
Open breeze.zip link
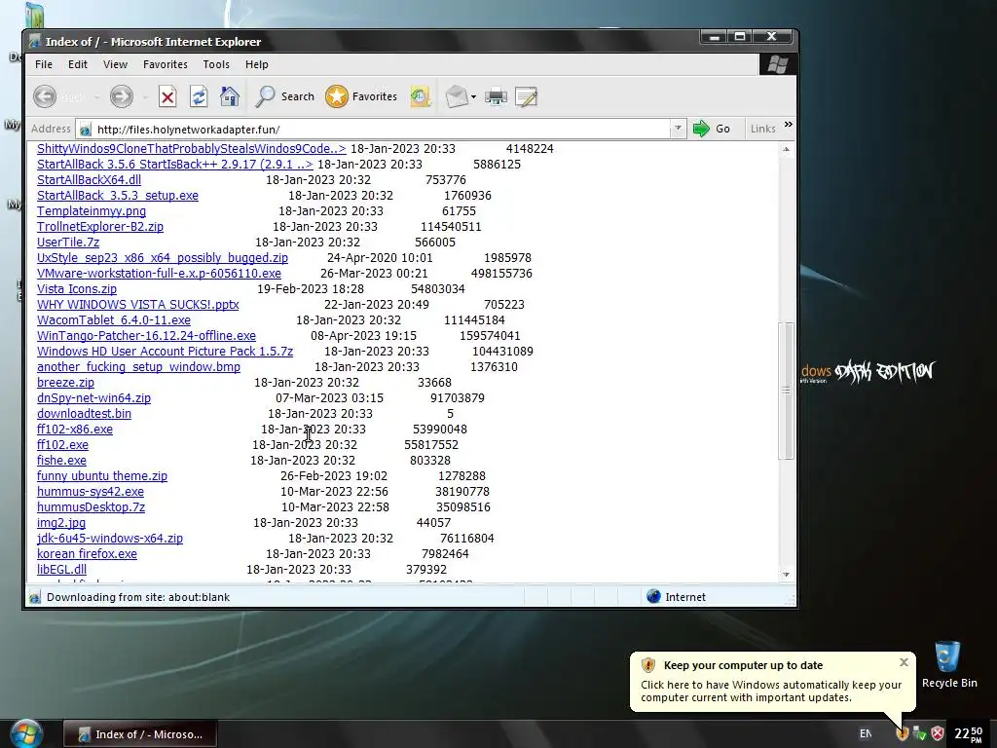pyautogui.click(x=65, y=382)
